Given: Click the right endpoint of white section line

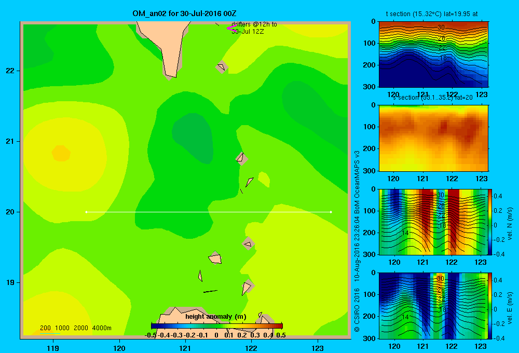Looking at the screenshot, I should pyautogui.click(x=331, y=212).
